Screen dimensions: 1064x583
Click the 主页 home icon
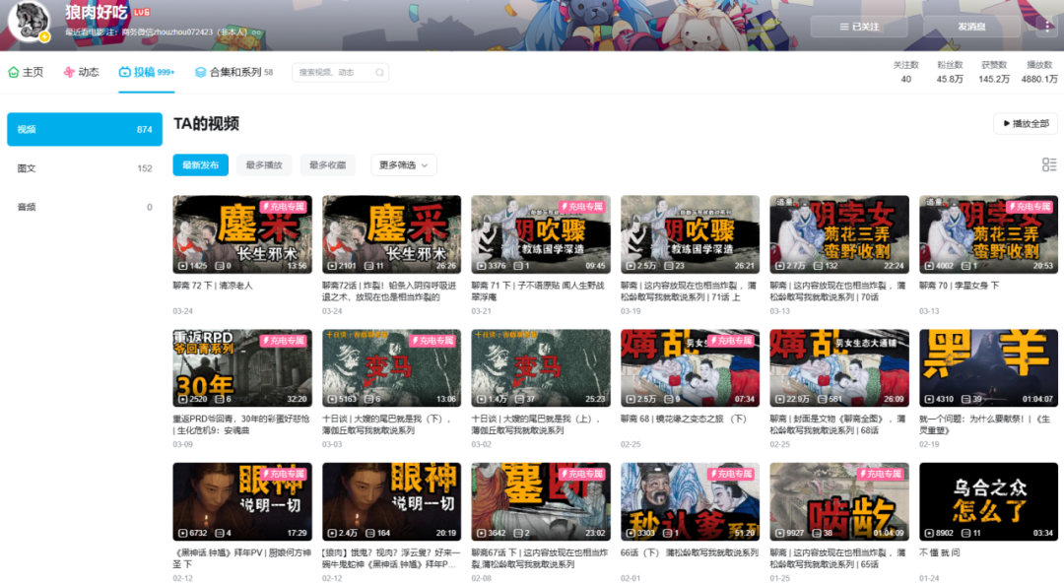pyautogui.click(x=14, y=72)
